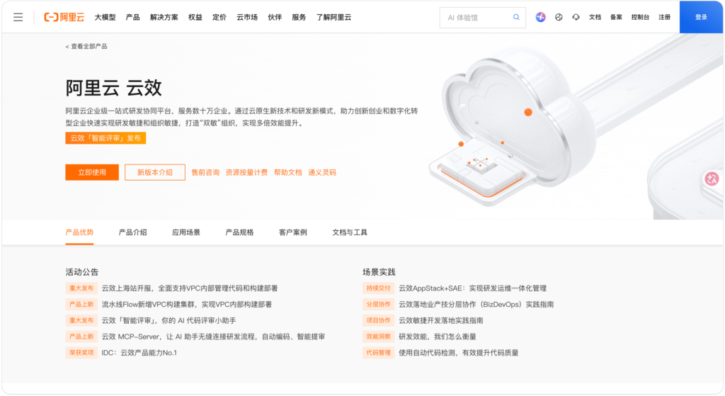This screenshot has width=725, height=396.
Task: Open the hamburger menu icon
Action: pyautogui.click(x=18, y=18)
